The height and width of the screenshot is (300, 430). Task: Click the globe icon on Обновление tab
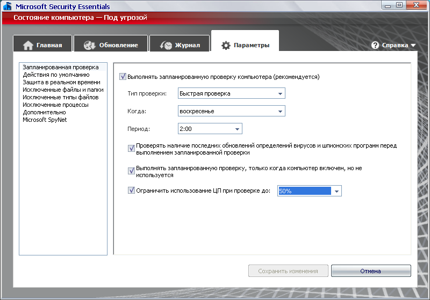tap(90, 45)
